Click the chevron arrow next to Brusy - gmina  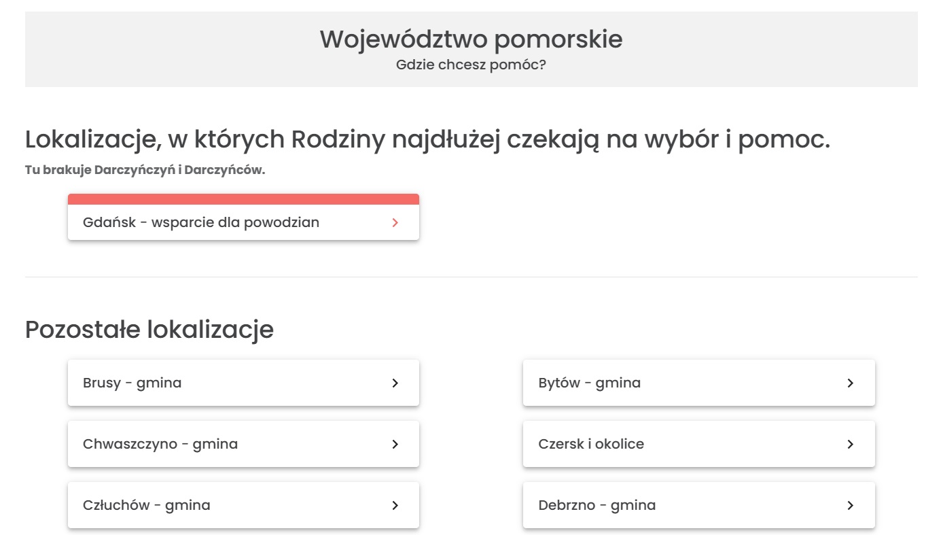pos(395,383)
